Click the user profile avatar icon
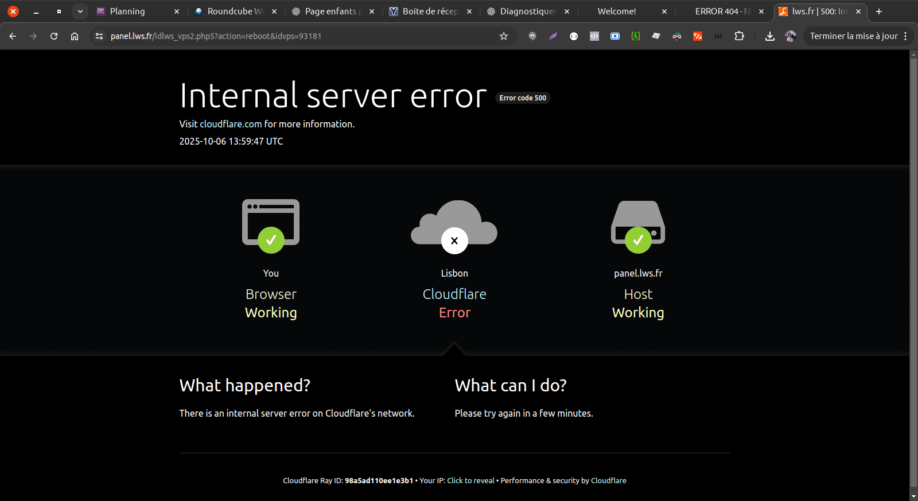Viewport: 918px width, 501px height. [790, 36]
